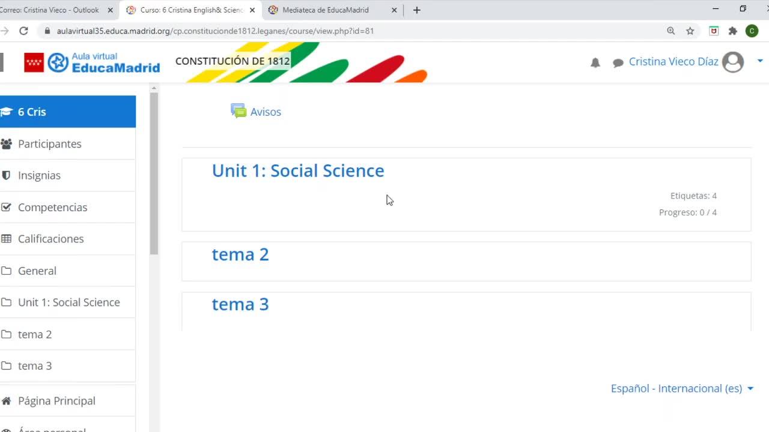This screenshot has width=769, height=432.
Task: Open the browser extensions puzzle icon
Action: [732, 31]
